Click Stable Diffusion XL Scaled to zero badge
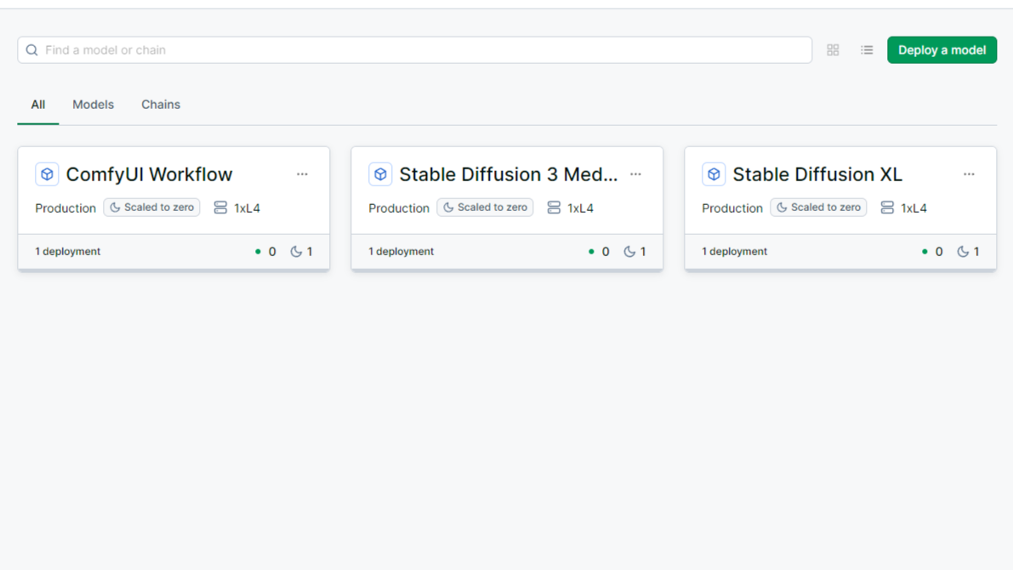1013x570 pixels. [818, 208]
